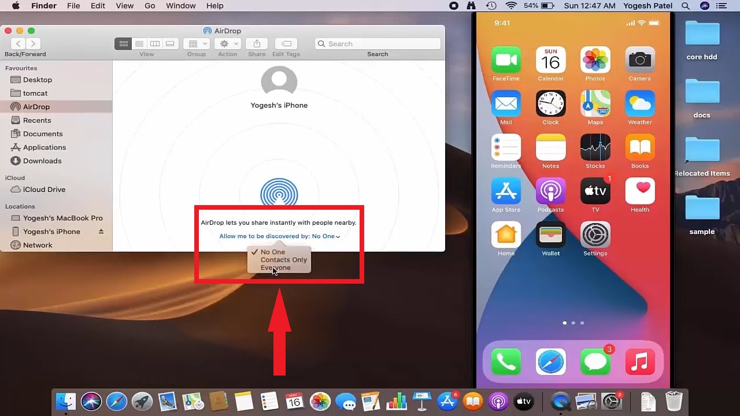Select Yogesh's iPhone AirDrop recipient avatar
The image size is (740, 416).
(x=279, y=81)
